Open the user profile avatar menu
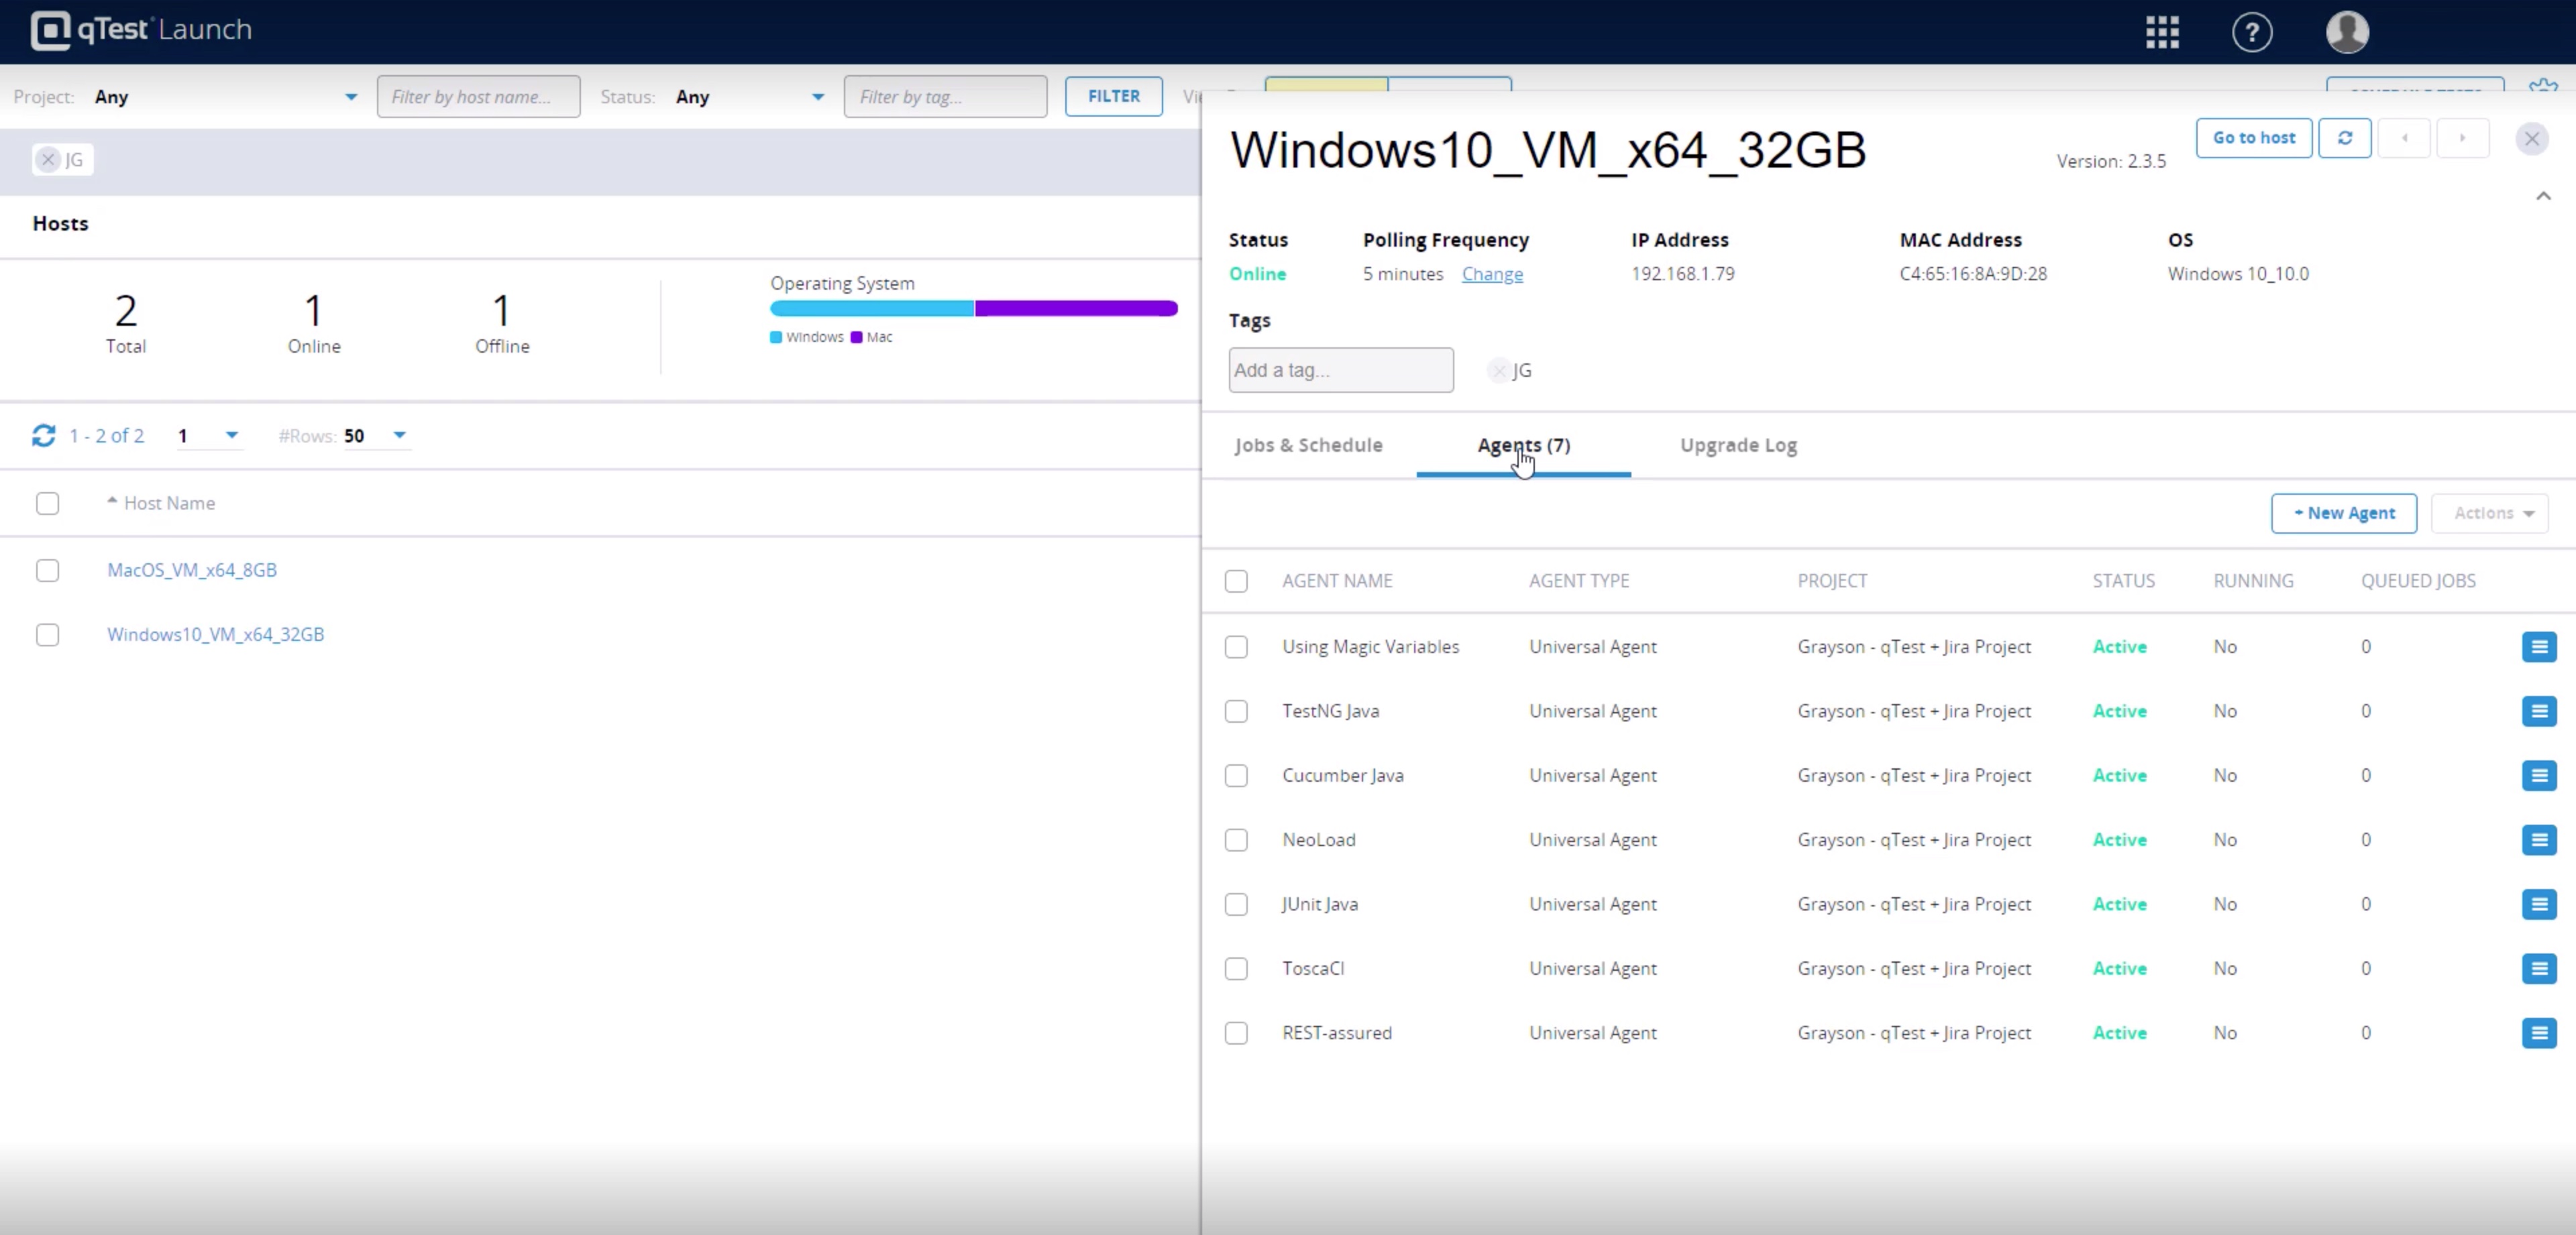 pos(2347,32)
